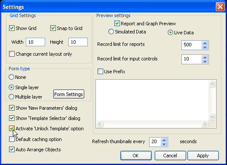Choose Single layer form type

pyautogui.click(x=11, y=87)
